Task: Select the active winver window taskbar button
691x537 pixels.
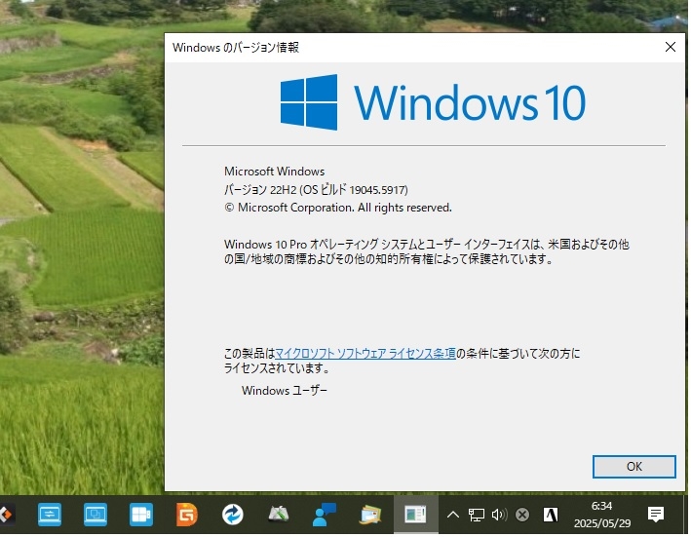Action: tap(417, 517)
